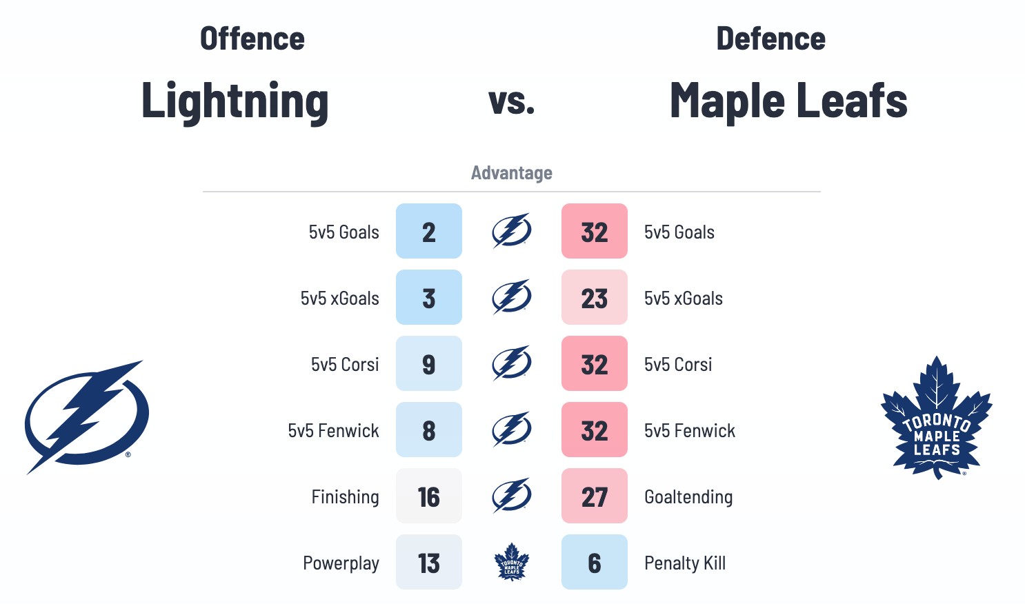Click the Lightning Powerplay rank 13 box

point(428,562)
